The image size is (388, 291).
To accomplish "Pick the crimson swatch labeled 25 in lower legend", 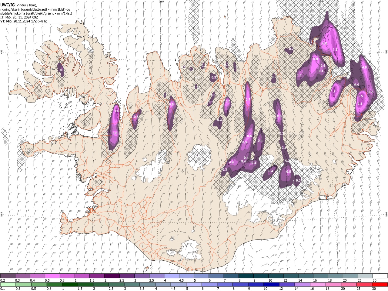I will click(x=364, y=284).
